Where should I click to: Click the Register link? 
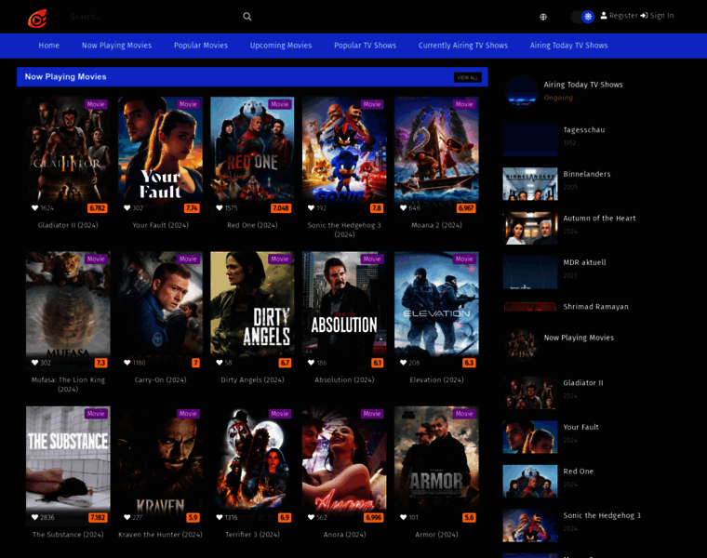pos(623,15)
